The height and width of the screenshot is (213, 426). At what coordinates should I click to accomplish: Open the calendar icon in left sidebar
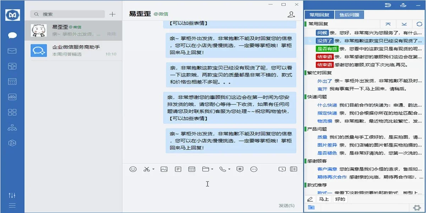pos(12,82)
